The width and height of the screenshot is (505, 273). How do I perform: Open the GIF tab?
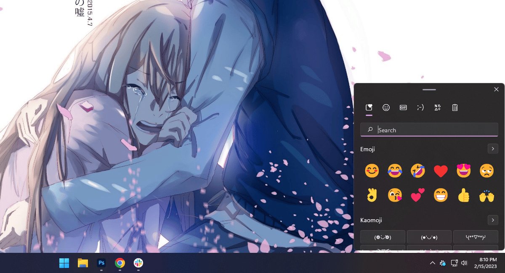tap(403, 108)
